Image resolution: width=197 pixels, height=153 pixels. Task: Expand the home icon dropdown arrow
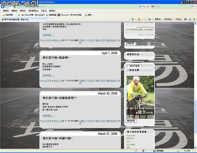point(135,19)
